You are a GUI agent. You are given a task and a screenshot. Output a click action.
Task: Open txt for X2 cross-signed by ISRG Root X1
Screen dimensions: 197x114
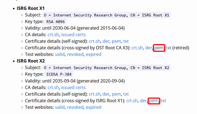[x=163, y=101]
